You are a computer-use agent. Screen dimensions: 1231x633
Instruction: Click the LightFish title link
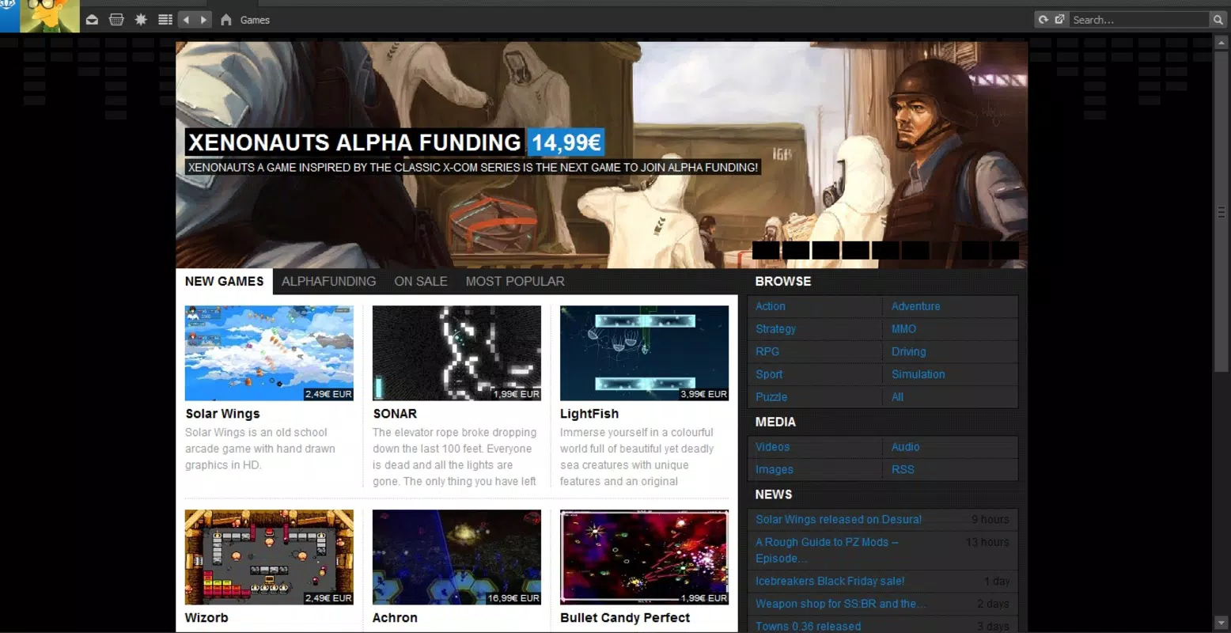[589, 414]
